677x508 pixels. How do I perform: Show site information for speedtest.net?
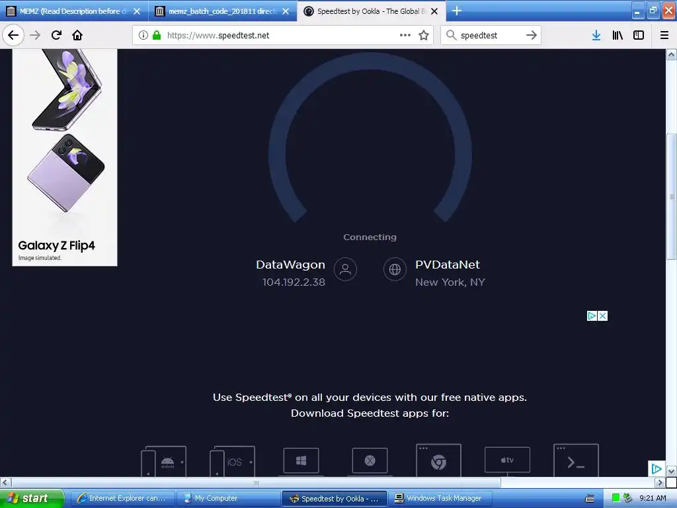click(x=143, y=35)
